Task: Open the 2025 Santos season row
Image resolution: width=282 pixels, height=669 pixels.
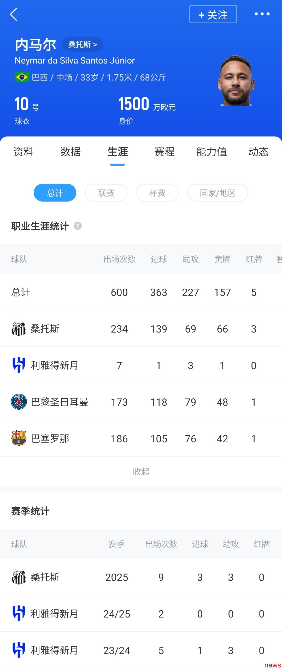Action: click(141, 577)
